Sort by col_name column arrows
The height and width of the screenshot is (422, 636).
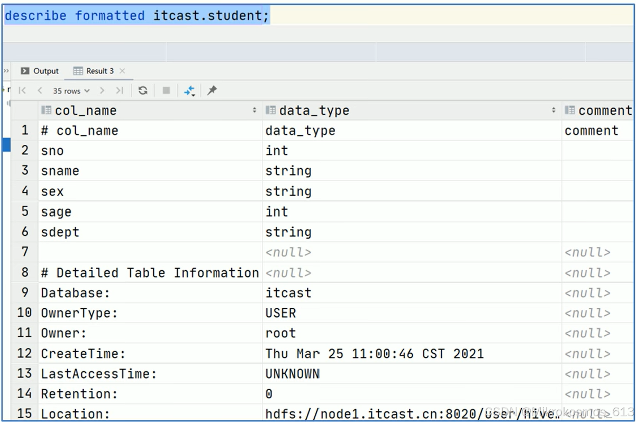[255, 110]
